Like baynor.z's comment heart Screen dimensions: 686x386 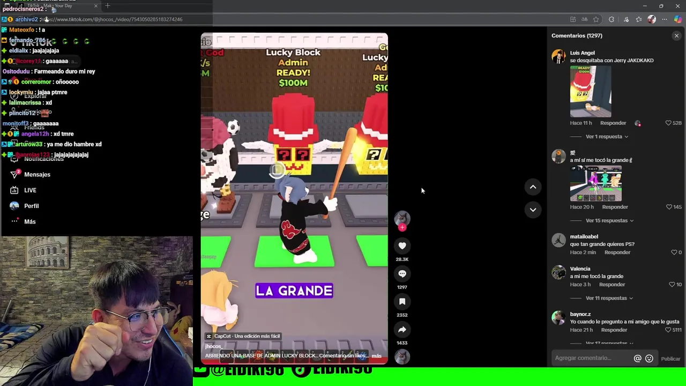(x=668, y=330)
